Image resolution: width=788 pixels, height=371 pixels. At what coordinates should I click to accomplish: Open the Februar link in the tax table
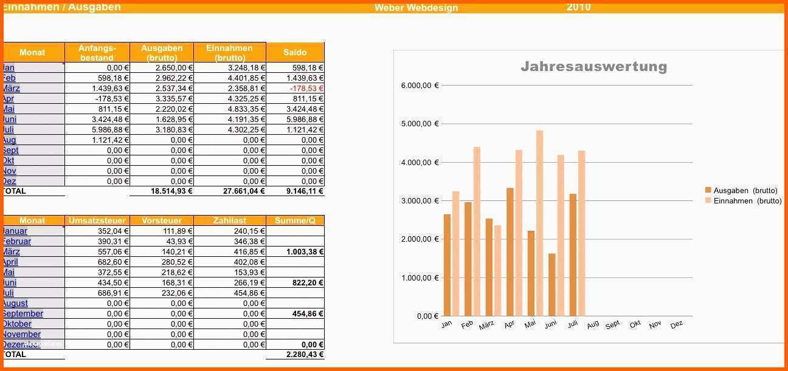pyautogui.click(x=17, y=242)
